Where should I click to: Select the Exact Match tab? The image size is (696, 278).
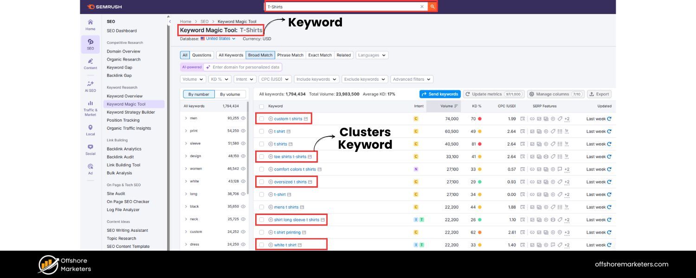[320, 55]
